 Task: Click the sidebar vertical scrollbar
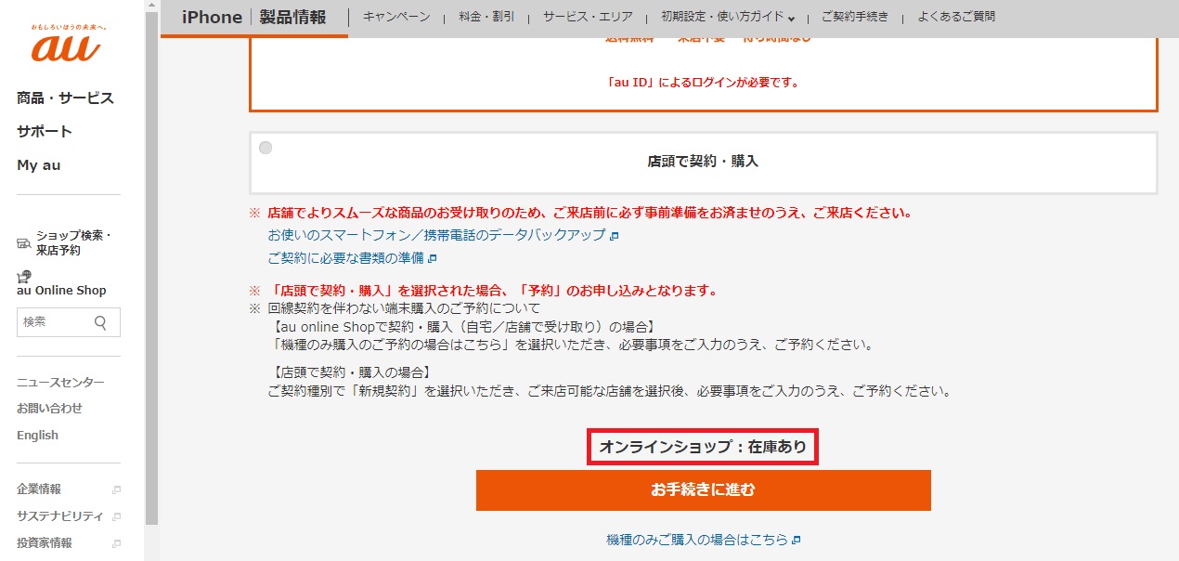click(x=151, y=269)
